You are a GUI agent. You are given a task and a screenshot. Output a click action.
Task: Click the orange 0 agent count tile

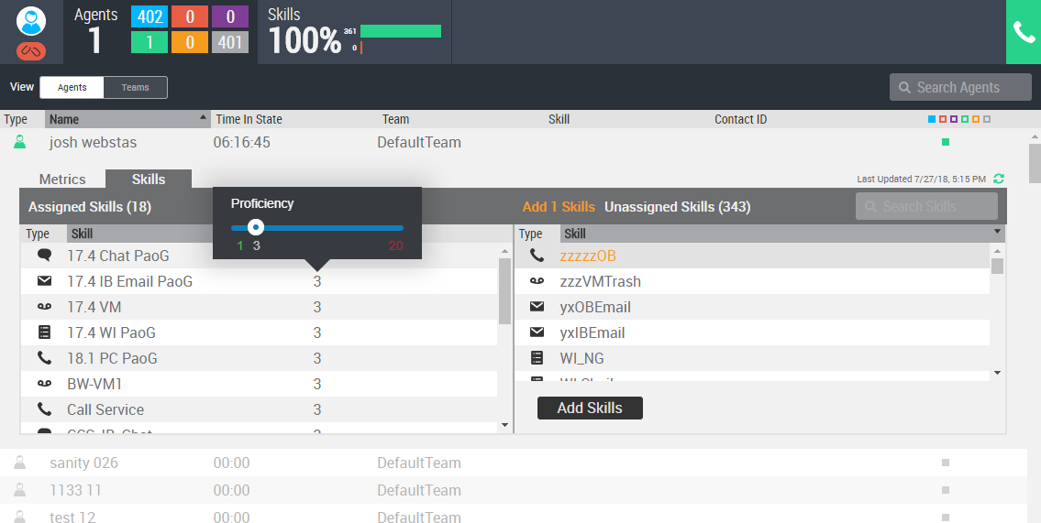[x=190, y=42]
